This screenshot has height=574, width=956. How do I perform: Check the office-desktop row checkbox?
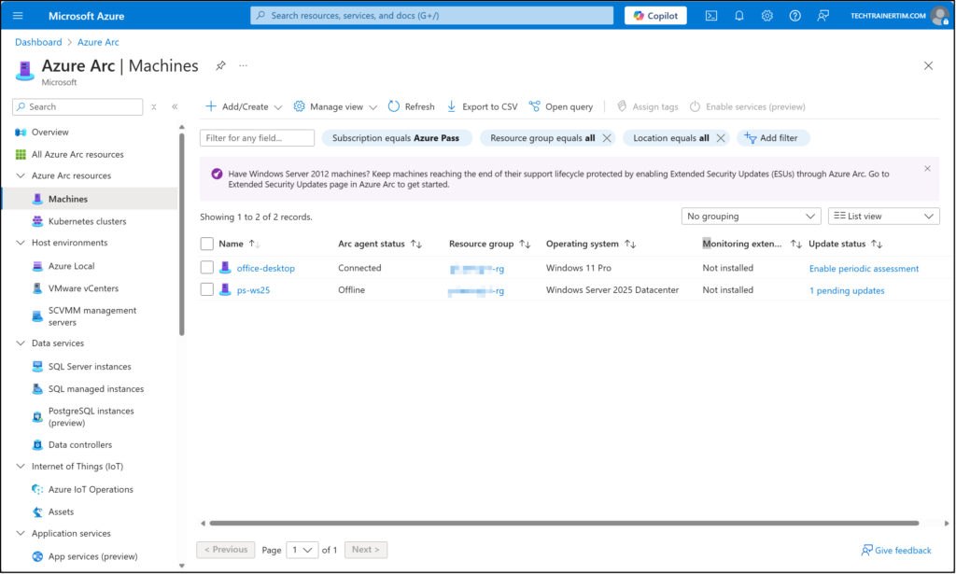point(206,268)
